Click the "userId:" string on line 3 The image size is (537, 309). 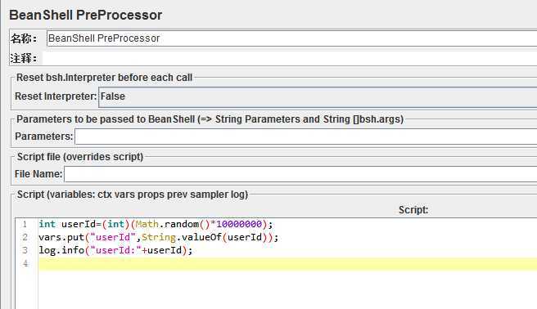pos(115,250)
